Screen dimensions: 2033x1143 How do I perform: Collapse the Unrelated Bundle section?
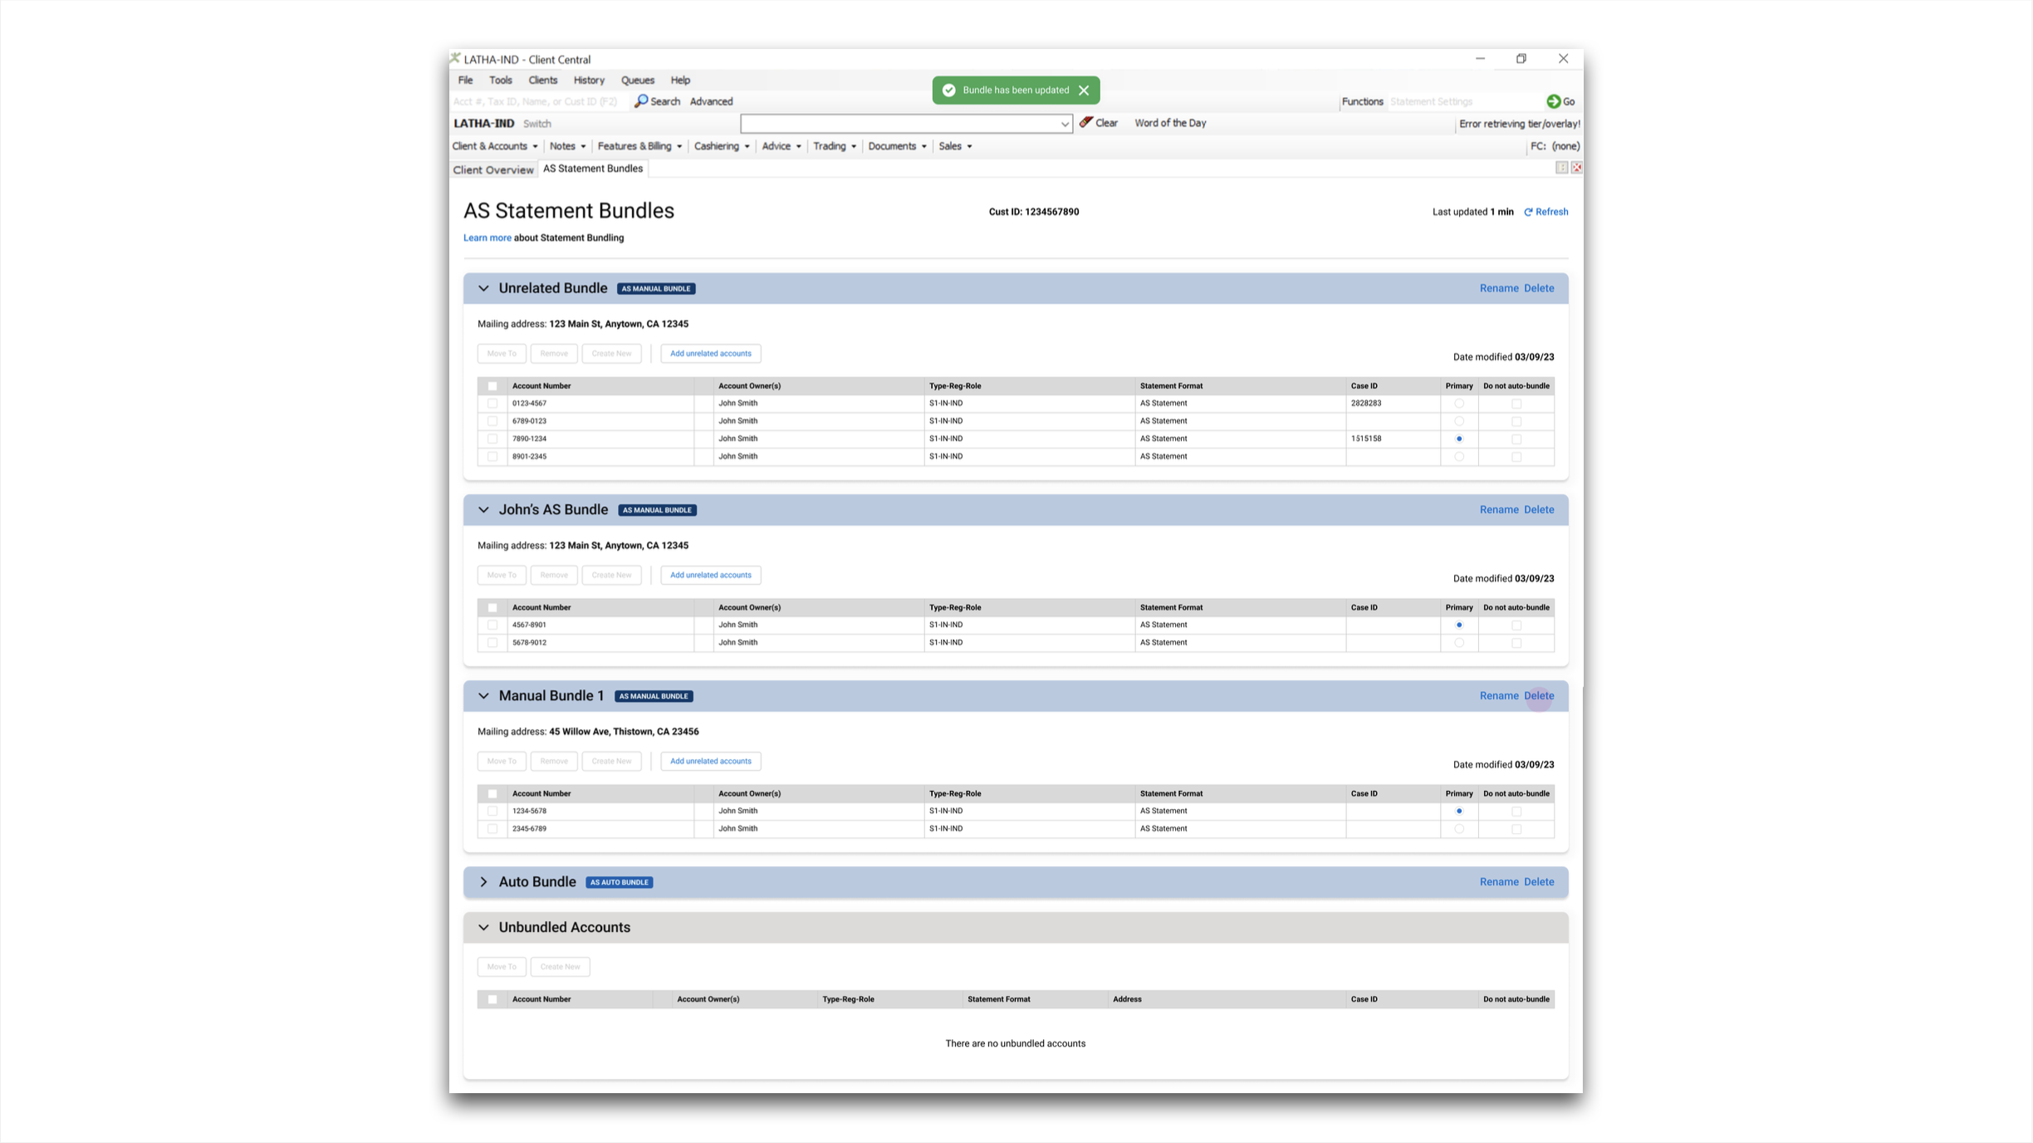[483, 288]
